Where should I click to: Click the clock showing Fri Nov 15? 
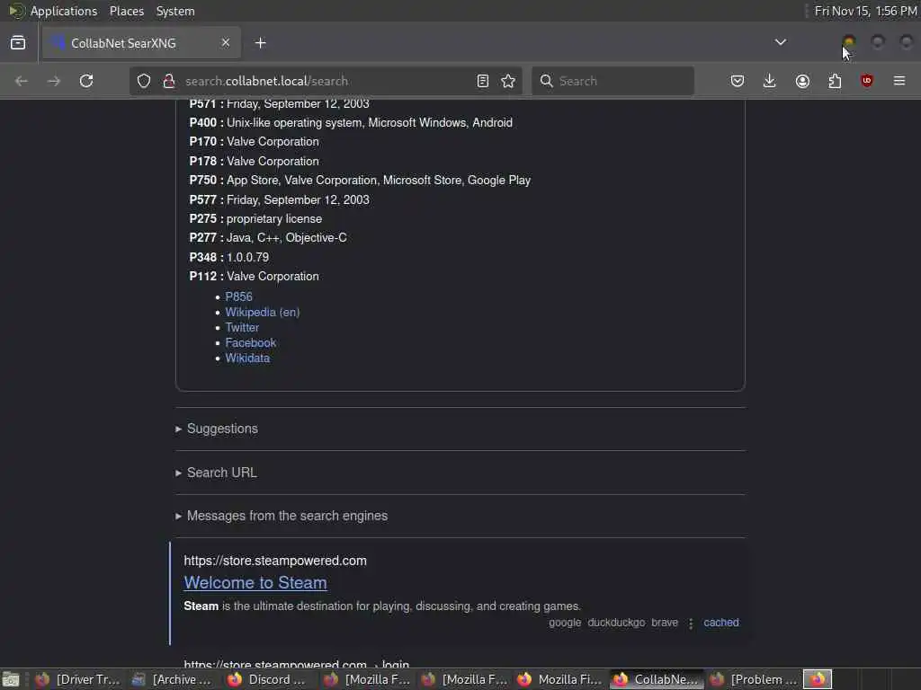865,11
